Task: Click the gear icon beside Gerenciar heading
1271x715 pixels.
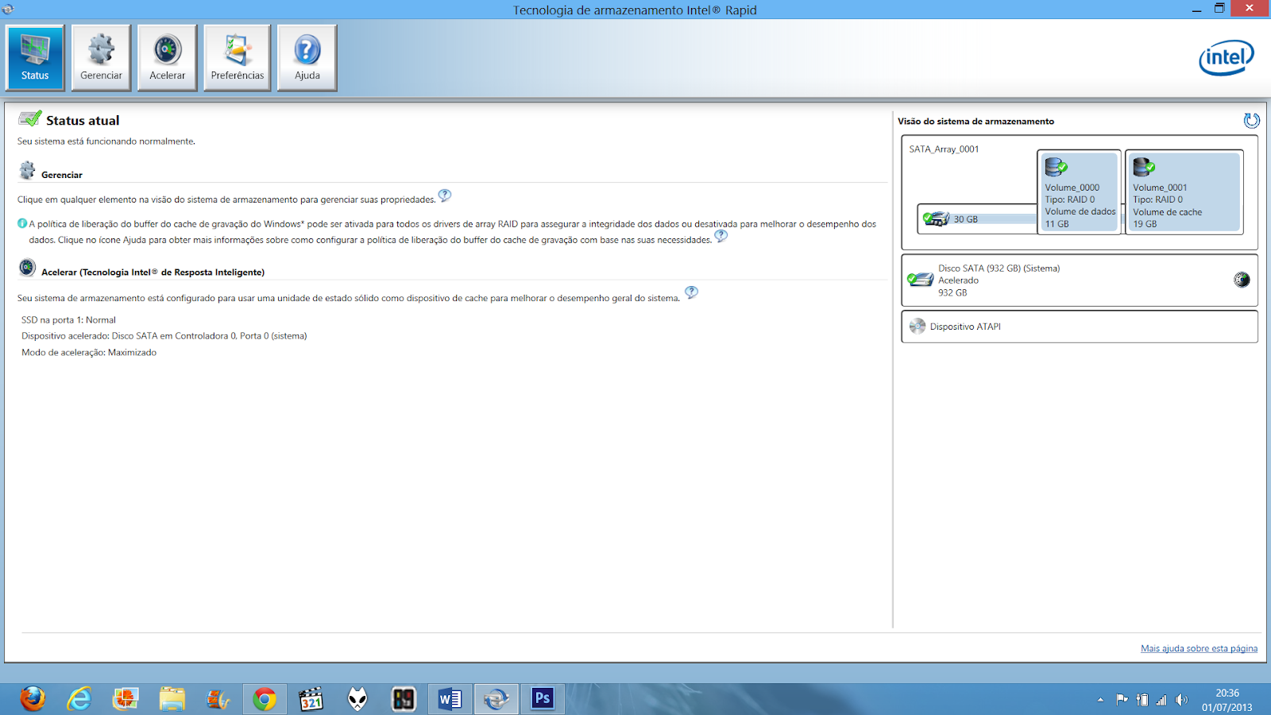Action: coord(27,170)
